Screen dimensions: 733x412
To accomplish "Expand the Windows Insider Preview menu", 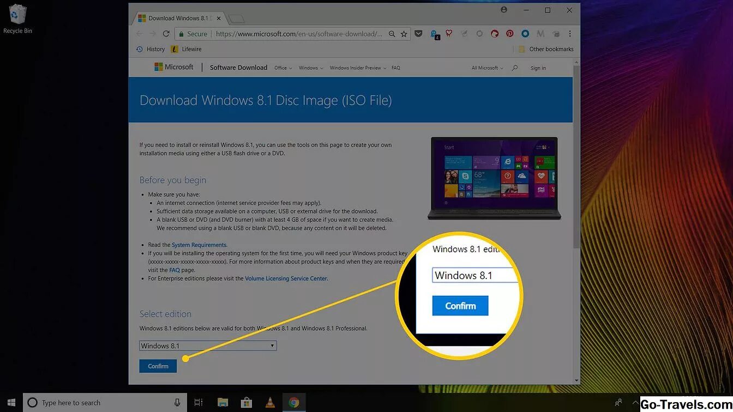I will pyautogui.click(x=358, y=68).
